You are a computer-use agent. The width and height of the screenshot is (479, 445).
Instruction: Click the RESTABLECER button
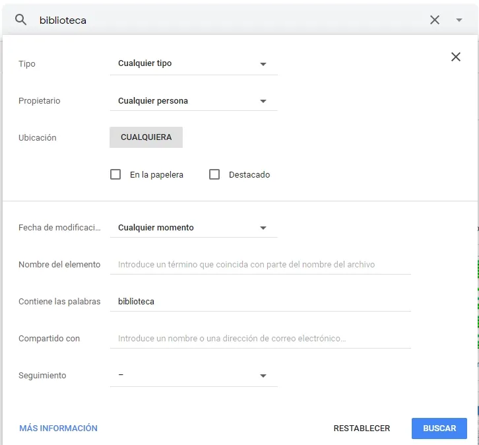point(362,428)
